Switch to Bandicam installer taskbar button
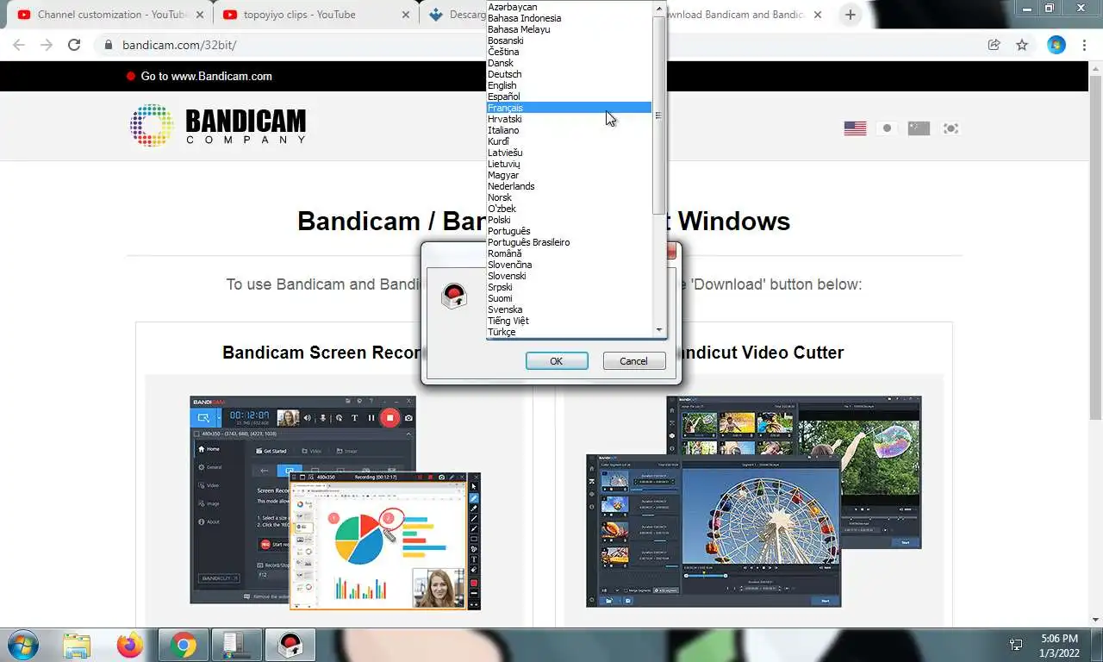Screen dimensions: 1103x662 (x=290, y=645)
